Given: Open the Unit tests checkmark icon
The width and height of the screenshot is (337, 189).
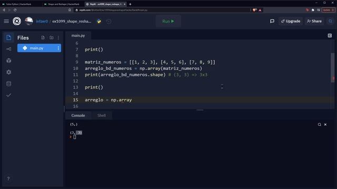Looking at the screenshot, I should click(9, 95).
